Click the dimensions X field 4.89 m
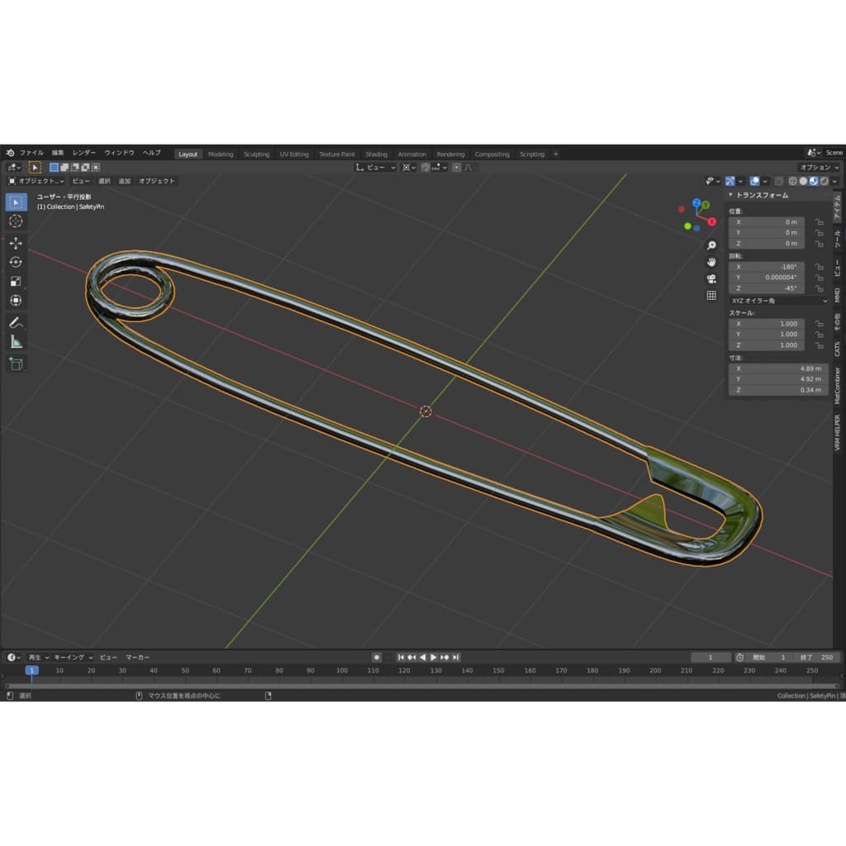Screen dimensions: 846x846 coord(778,368)
